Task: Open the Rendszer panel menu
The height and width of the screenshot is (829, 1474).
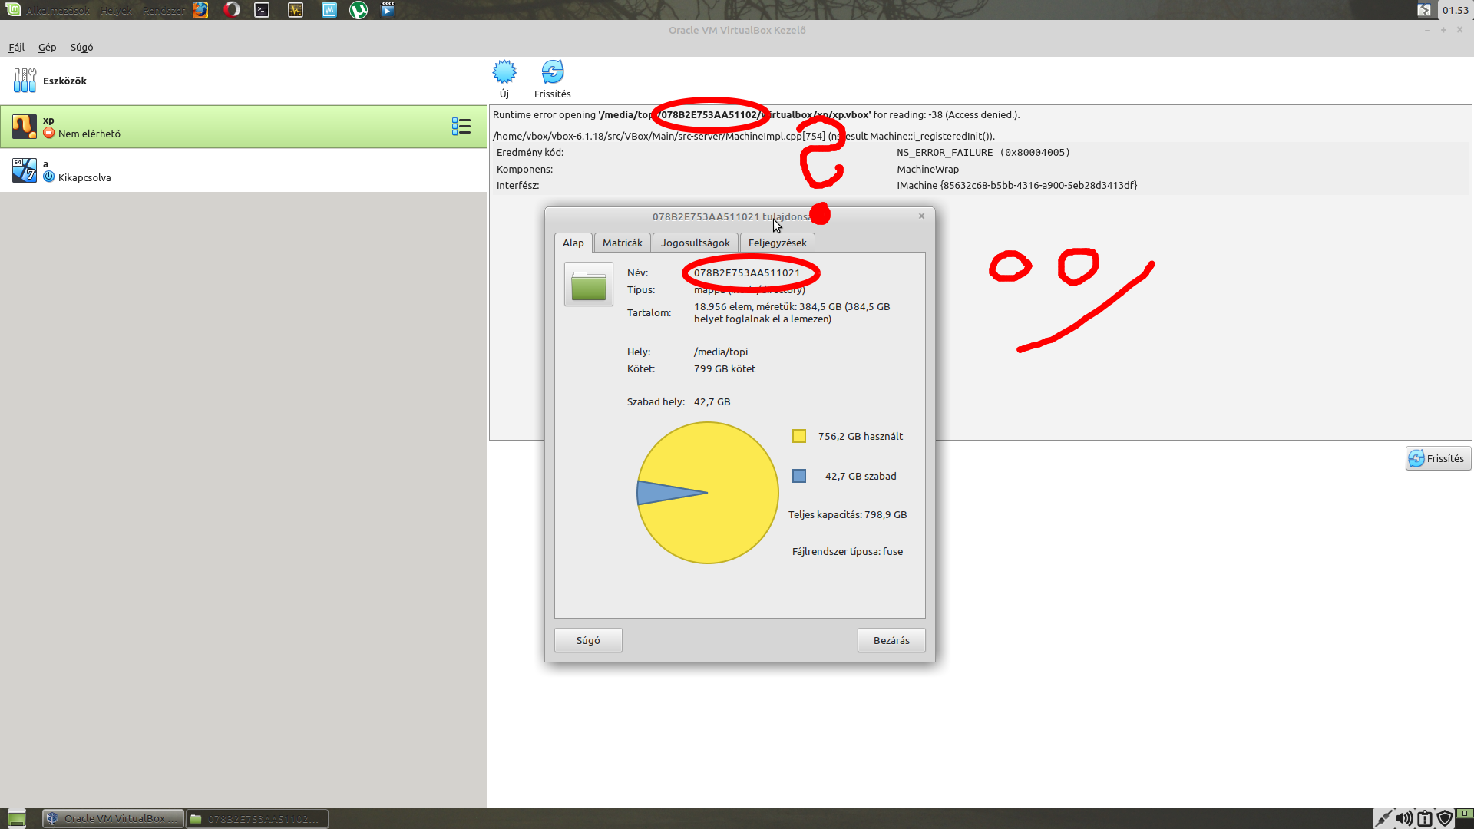Action: pos(164,11)
